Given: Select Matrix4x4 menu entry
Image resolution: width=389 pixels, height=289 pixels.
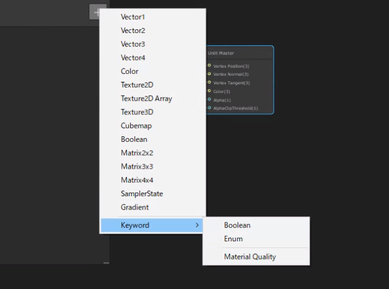Looking at the screenshot, I should 153,180.
